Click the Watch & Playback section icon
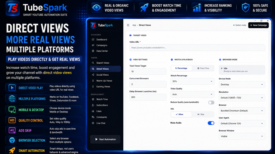Viewport: 275px width, 154px height. click(x=172, y=59)
